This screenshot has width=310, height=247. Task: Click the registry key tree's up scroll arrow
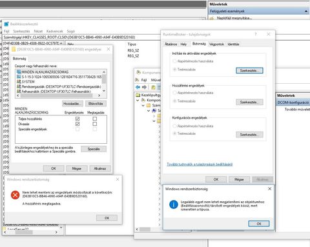click(x=61, y=43)
